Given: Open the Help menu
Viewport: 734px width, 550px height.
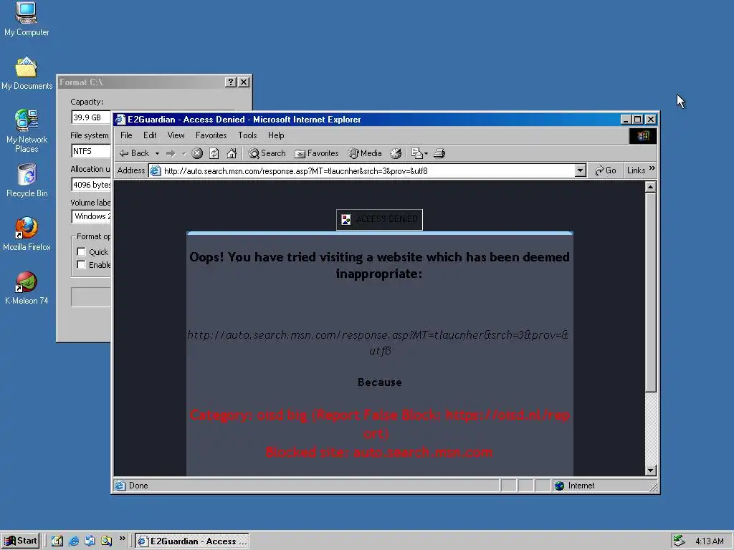Looking at the screenshot, I should click(276, 135).
